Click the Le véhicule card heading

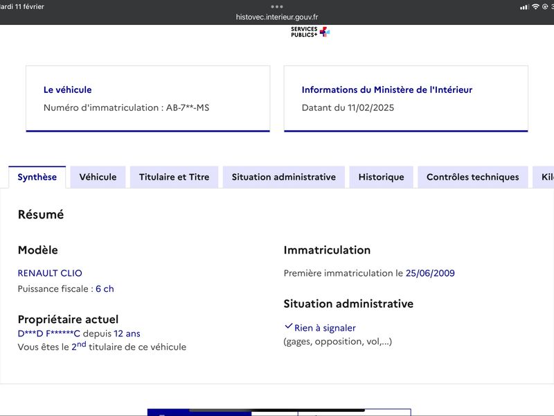coord(67,90)
